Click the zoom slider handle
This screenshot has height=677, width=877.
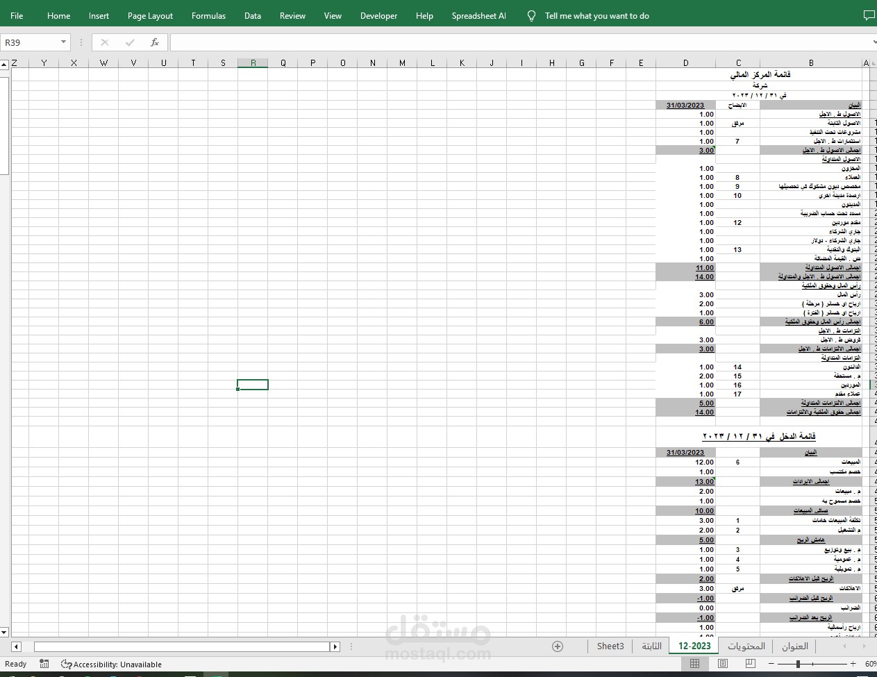tap(798, 664)
